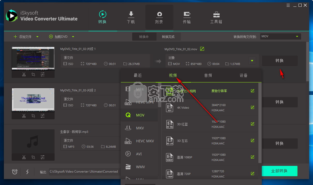Open trim scissors for the mp3 file
The image size is (313, 185).
24,157
